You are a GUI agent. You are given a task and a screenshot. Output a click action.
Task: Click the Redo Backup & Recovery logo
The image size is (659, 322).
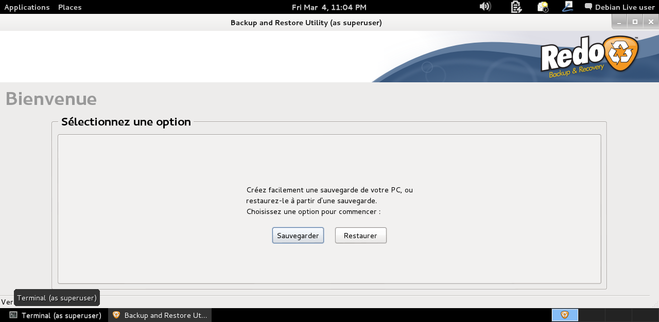tap(589, 57)
